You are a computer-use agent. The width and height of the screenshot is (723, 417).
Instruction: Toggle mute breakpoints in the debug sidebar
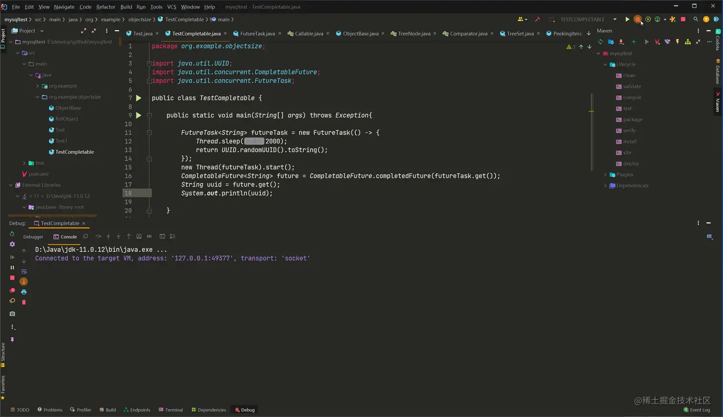coord(12,300)
